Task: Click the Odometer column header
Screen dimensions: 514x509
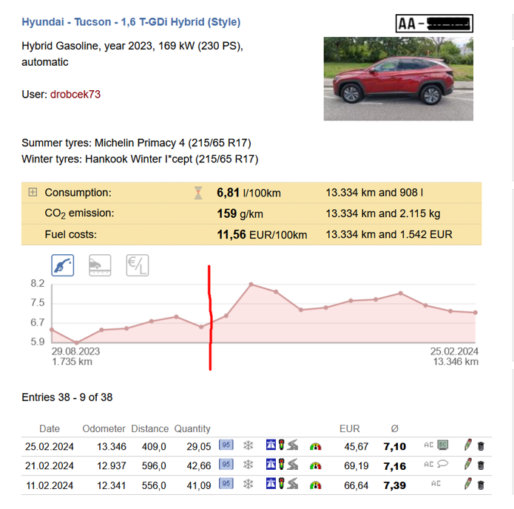Action: [104, 428]
